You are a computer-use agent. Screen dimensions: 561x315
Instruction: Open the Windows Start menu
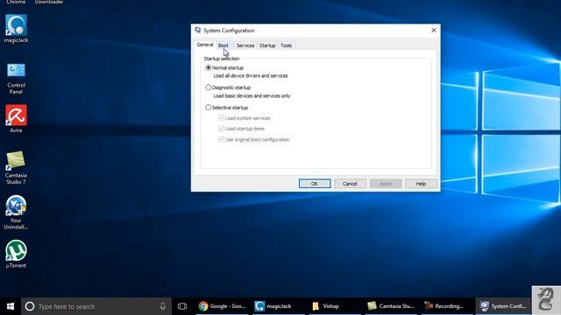click(x=11, y=306)
